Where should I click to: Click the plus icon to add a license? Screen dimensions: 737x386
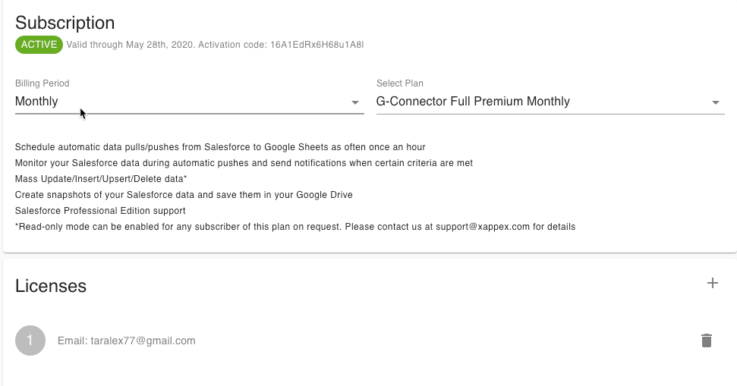click(712, 283)
